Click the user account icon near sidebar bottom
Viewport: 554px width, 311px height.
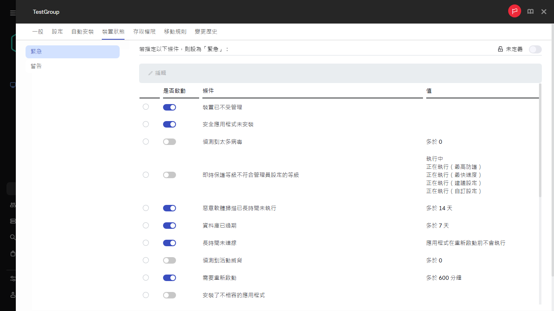click(12, 295)
